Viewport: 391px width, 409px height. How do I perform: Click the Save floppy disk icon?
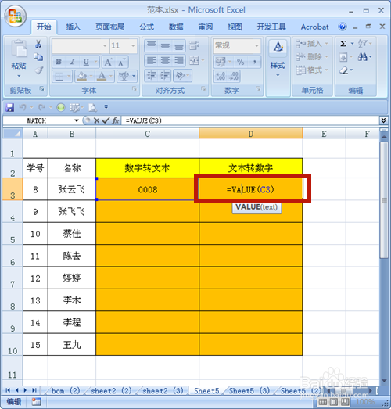coord(10,107)
